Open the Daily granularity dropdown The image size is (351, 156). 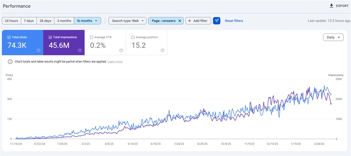(x=333, y=37)
